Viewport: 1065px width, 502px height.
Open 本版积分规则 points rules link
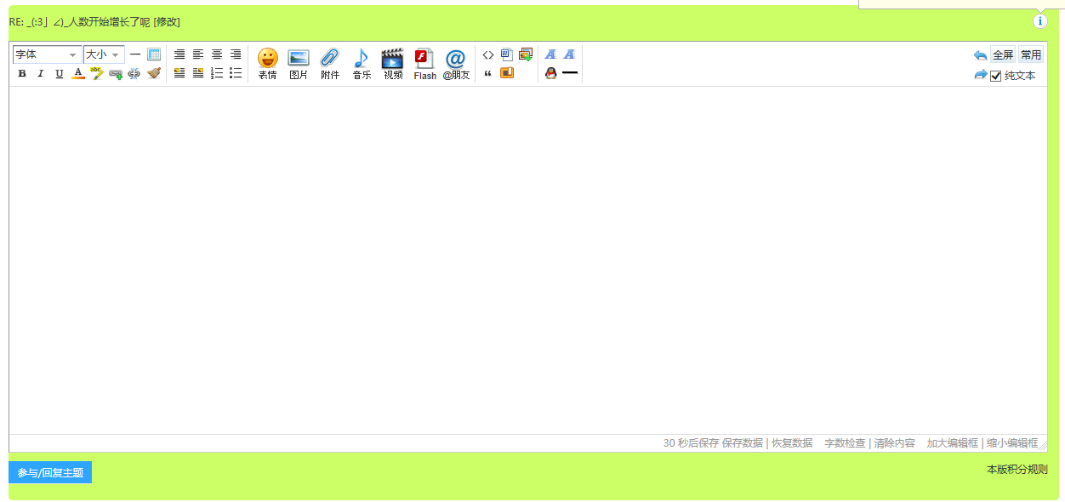coord(1017,470)
